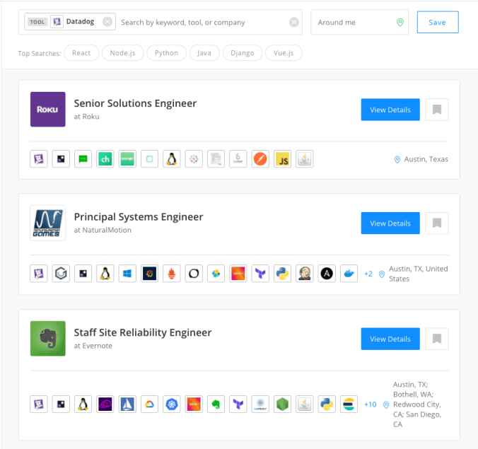The height and width of the screenshot is (449, 478).
Task: Bookmark the Senior Solutions Engineer job
Action: 437,110
